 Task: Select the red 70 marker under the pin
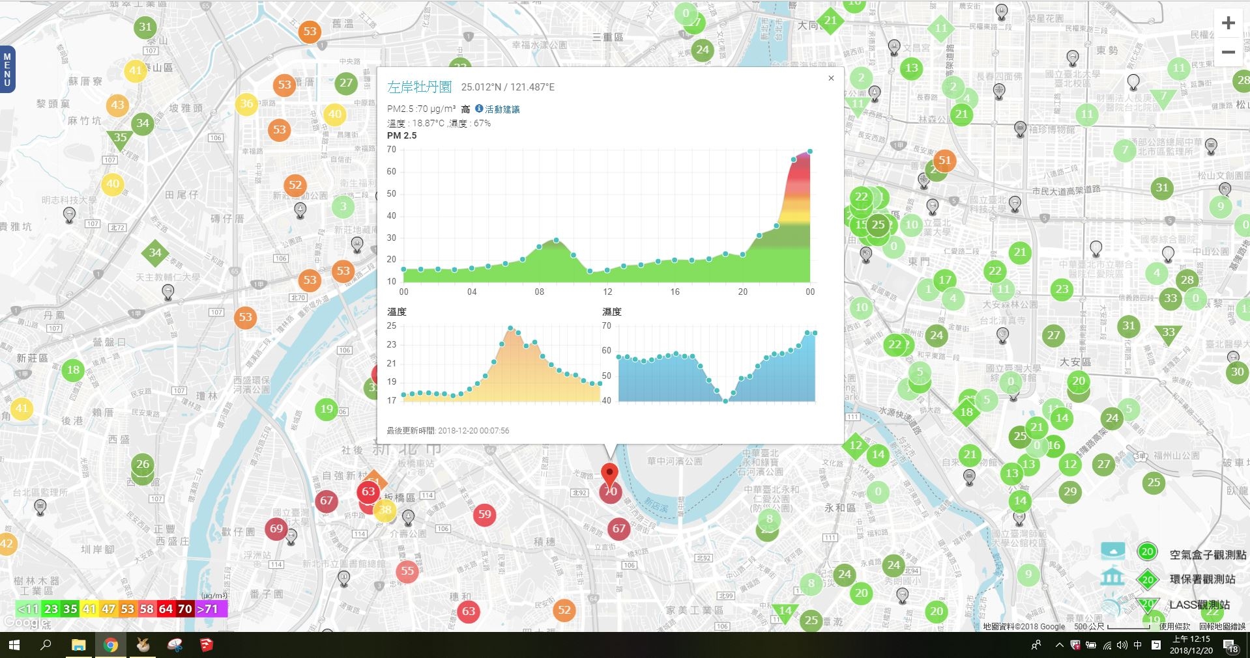click(610, 492)
